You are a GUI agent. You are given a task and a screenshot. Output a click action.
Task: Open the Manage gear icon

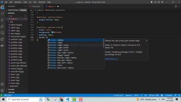(2, 90)
